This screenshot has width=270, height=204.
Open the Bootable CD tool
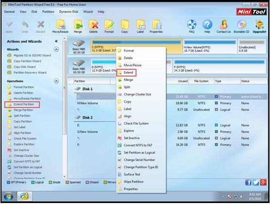(241, 26)
